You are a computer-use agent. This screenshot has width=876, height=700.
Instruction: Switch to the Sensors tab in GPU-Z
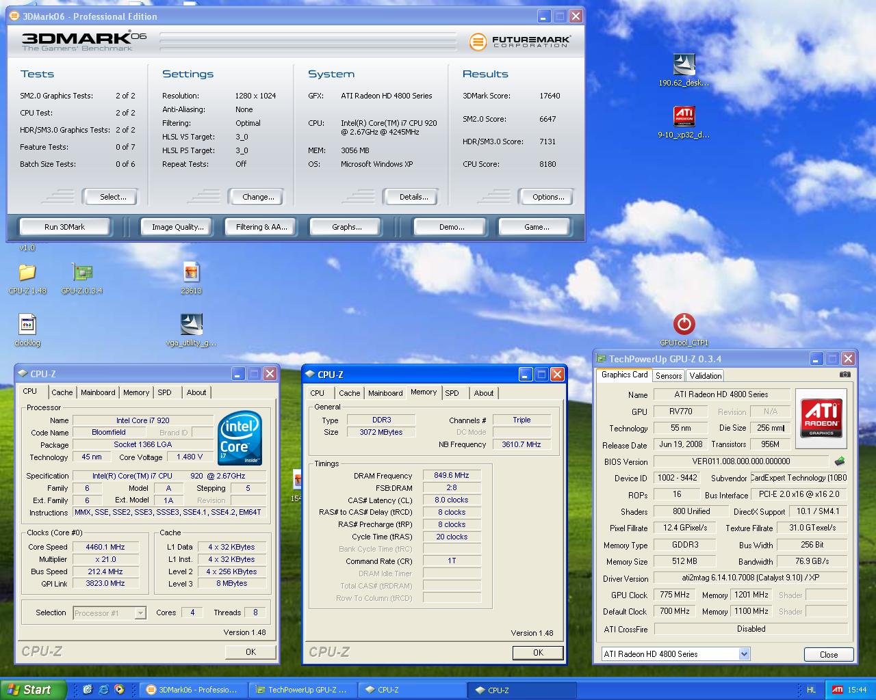[x=668, y=376]
